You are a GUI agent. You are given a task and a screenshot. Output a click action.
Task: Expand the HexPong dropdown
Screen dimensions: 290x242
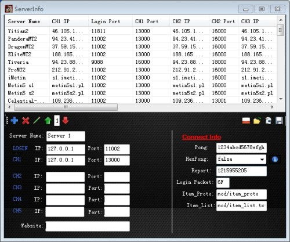coord(262,160)
